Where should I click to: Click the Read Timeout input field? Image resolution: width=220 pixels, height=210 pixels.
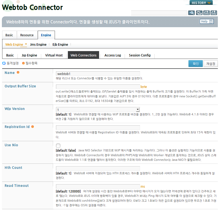tap(98, 186)
